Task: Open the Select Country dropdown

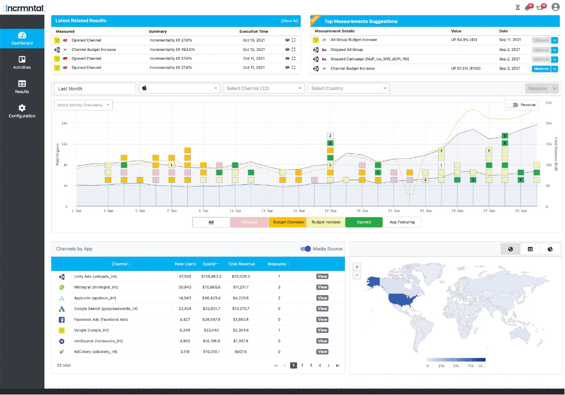Action: click(x=349, y=88)
